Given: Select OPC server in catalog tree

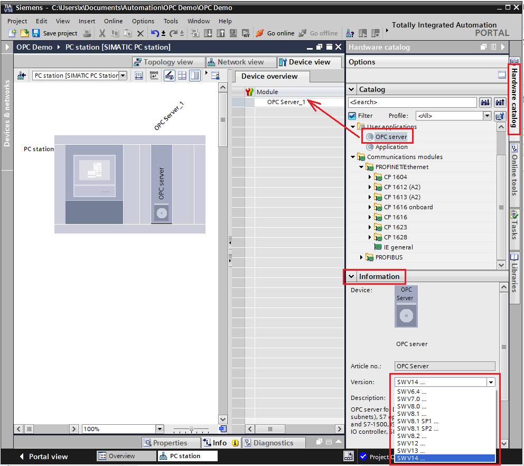Looking at the screenshot, I should 391,137.
